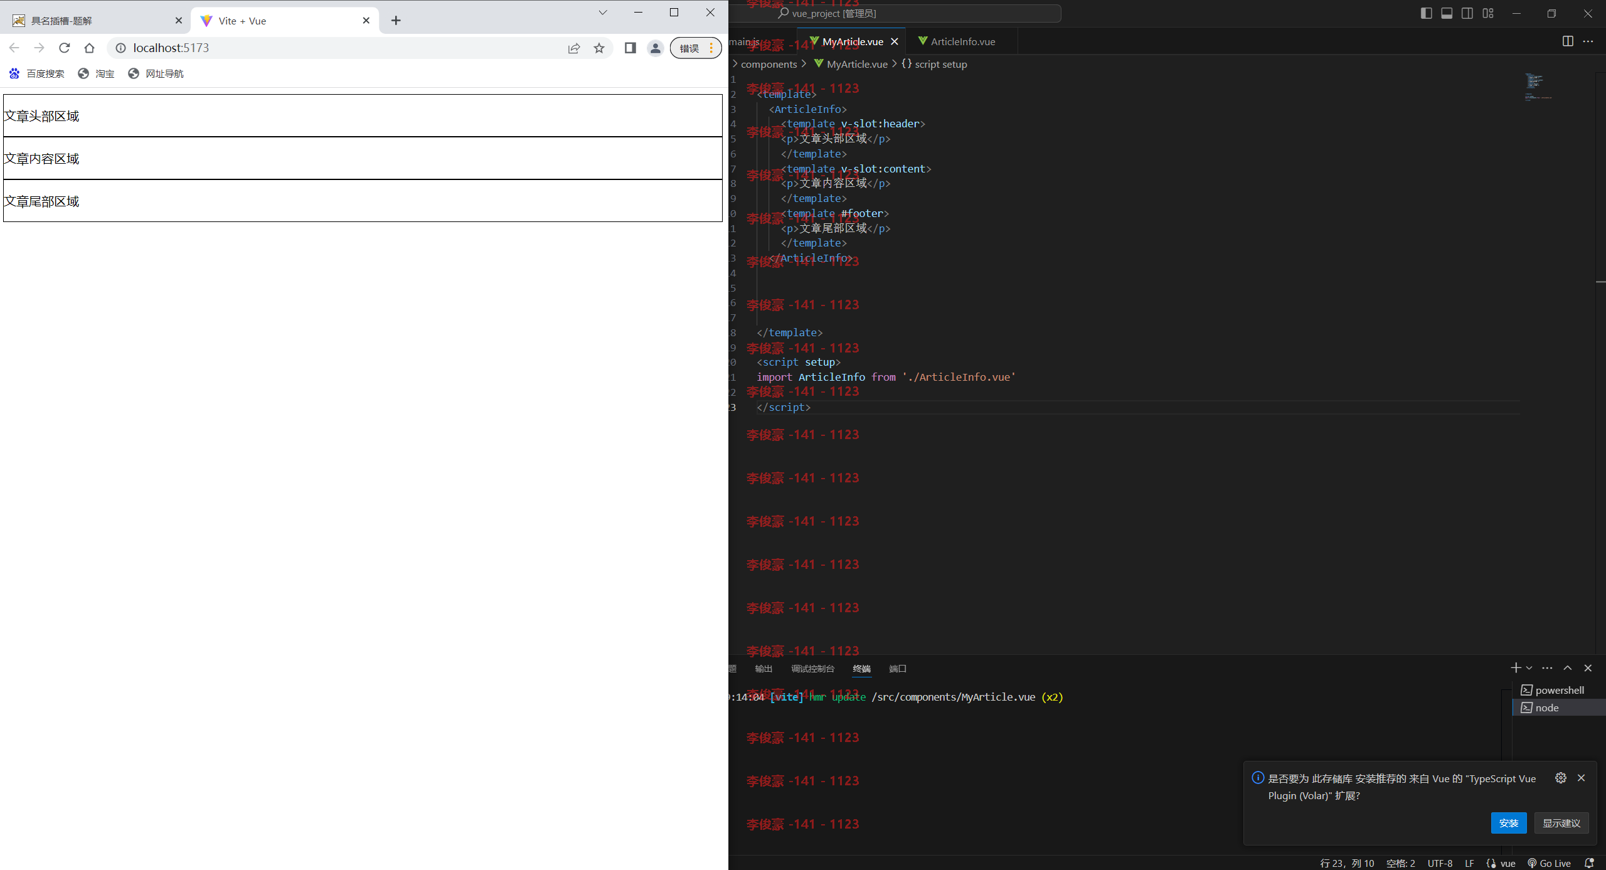Open terminal launch profile dropdown
The height and width of the screenshot is (870, 1606).
1529,668
